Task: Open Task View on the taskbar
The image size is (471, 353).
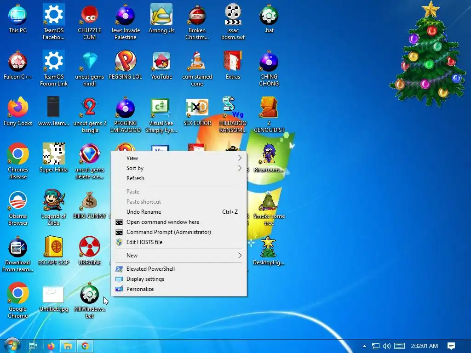Action: point(33,346)
